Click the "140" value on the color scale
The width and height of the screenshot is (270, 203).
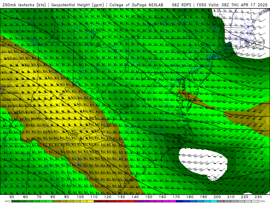[135, 197]
